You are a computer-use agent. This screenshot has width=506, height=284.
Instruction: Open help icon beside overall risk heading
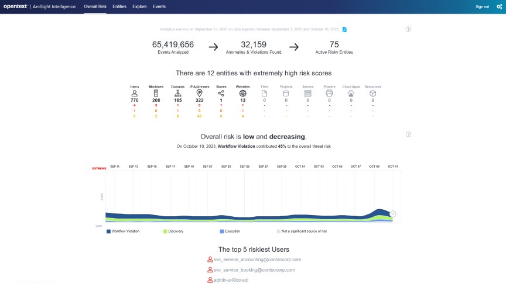408,134
